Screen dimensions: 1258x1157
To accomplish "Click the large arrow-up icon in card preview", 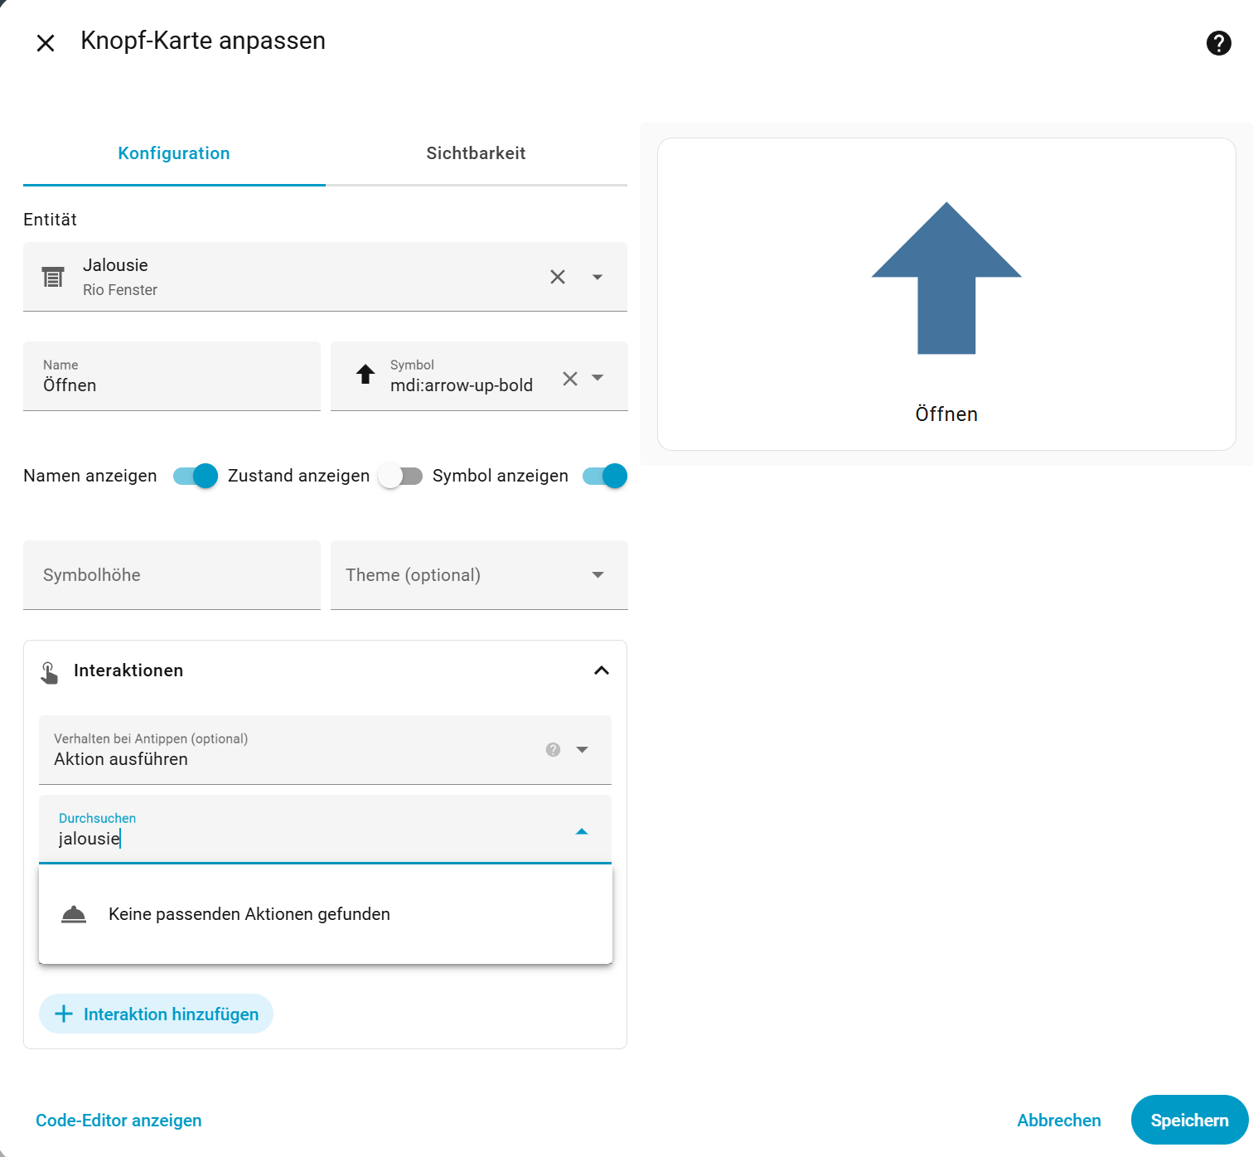I will (946, 278).
